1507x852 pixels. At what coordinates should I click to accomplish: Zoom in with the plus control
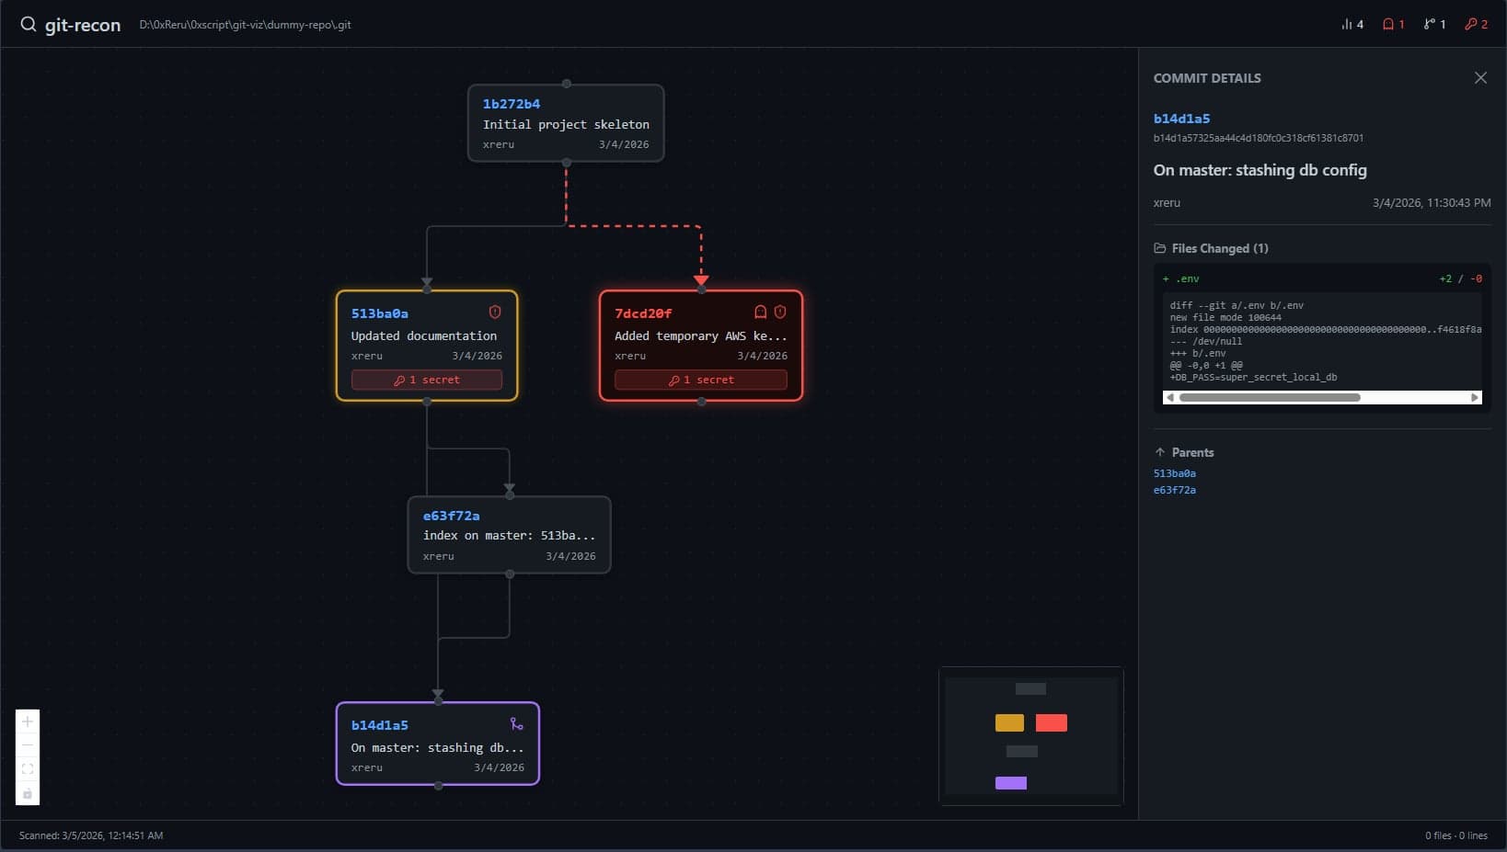pos(28,721)
